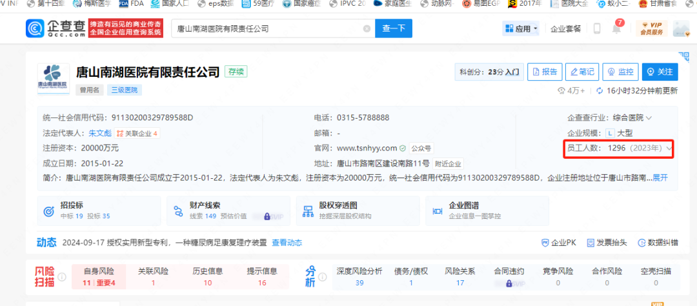Clear the search box text

[367, 29]
